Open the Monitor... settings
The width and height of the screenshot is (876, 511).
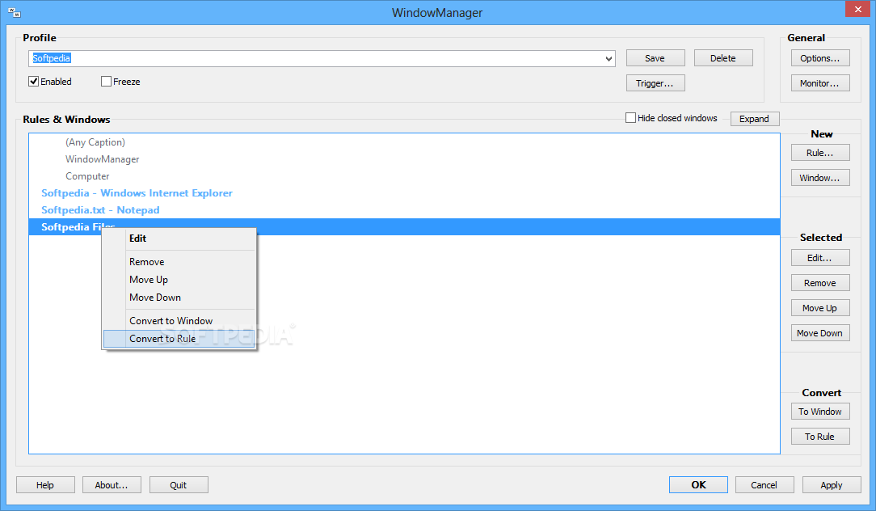(x=820, y=83)
